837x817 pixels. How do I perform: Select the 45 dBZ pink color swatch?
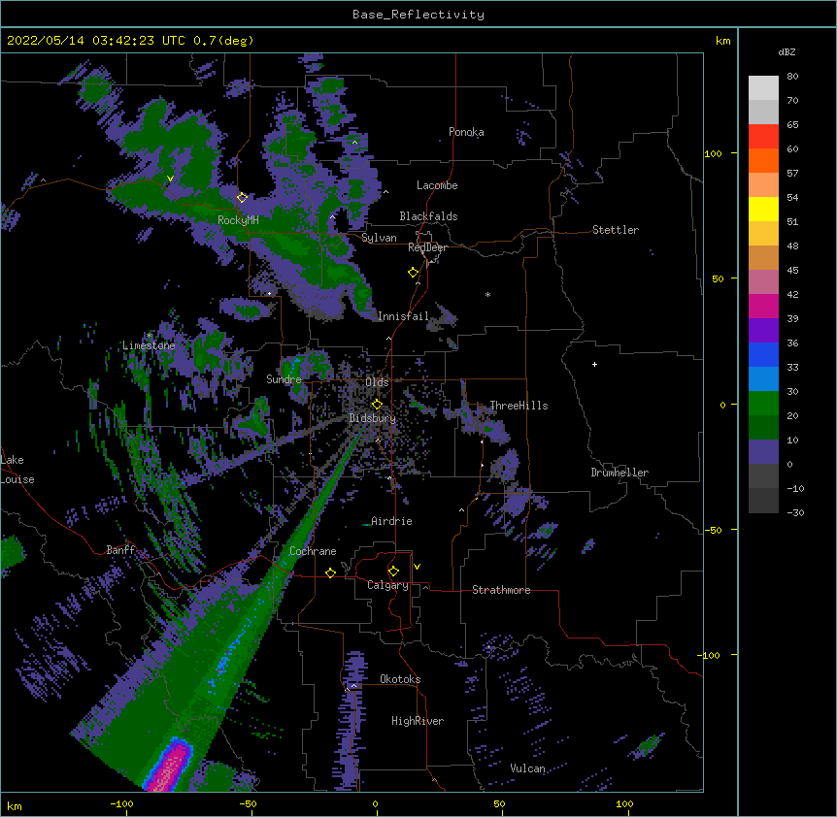[763, 281]
